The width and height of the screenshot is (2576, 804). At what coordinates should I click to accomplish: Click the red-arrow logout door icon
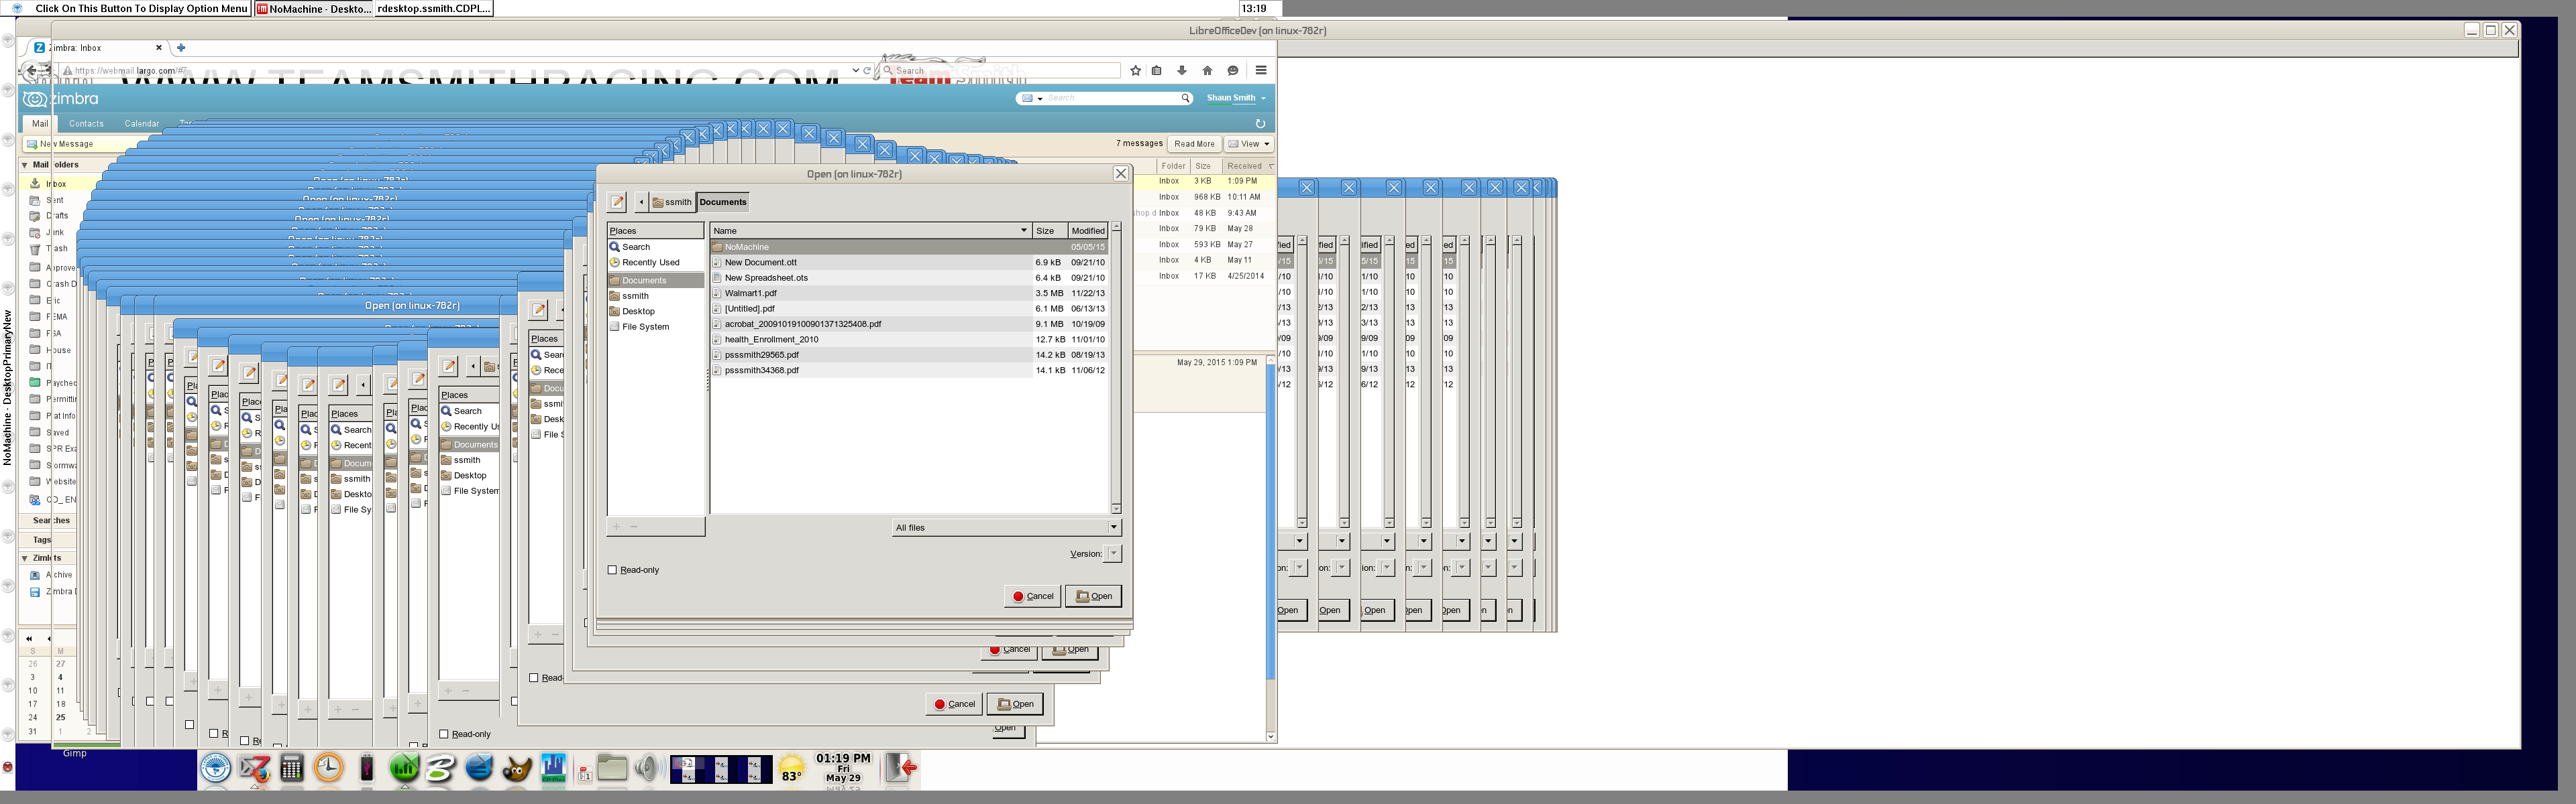point(901,768)
